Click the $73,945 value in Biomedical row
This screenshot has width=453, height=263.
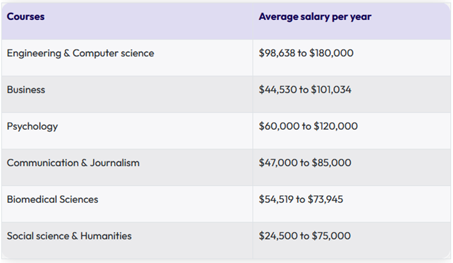pos(325,199)
